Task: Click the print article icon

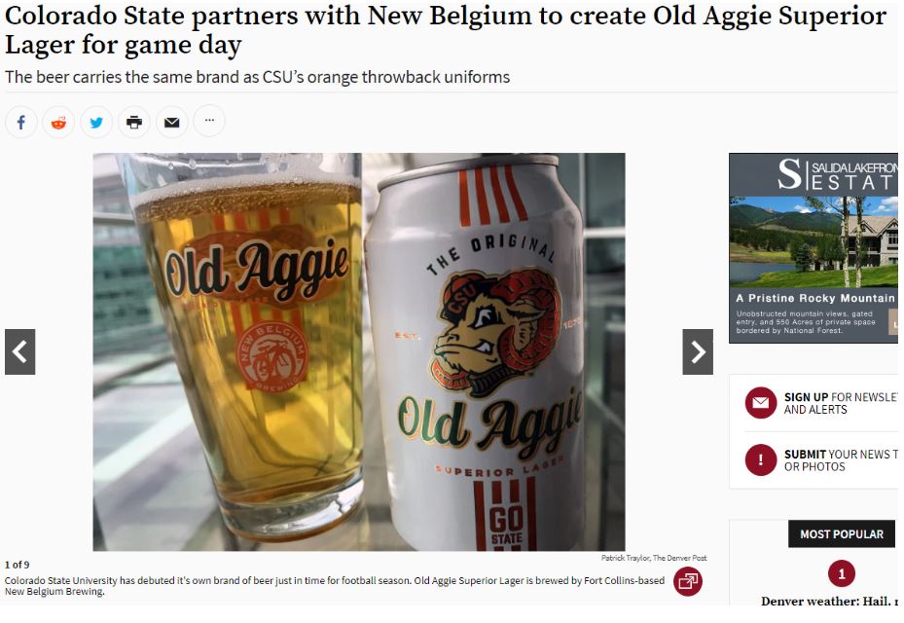Action: tap(134, 123)
